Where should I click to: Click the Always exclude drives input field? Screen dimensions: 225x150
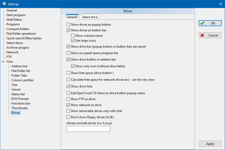click(88, 129)
